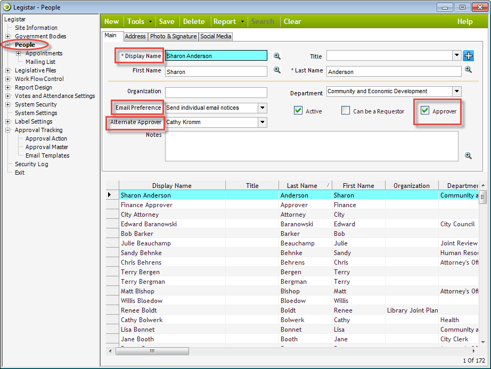The image size is (491, 369).
Task: Click into the Display Name field
Action: click(216, 56)
